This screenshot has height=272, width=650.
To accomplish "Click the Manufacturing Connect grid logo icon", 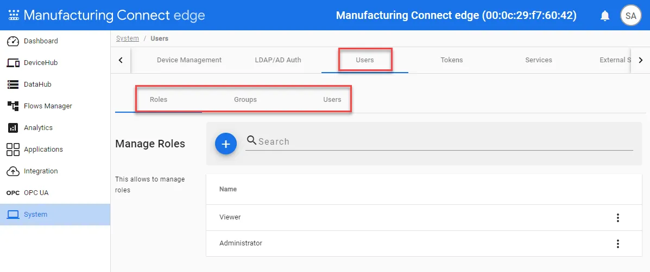I will pyautogui.click(x=14, y=15).
